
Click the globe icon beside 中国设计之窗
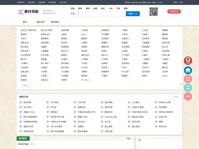156,102
